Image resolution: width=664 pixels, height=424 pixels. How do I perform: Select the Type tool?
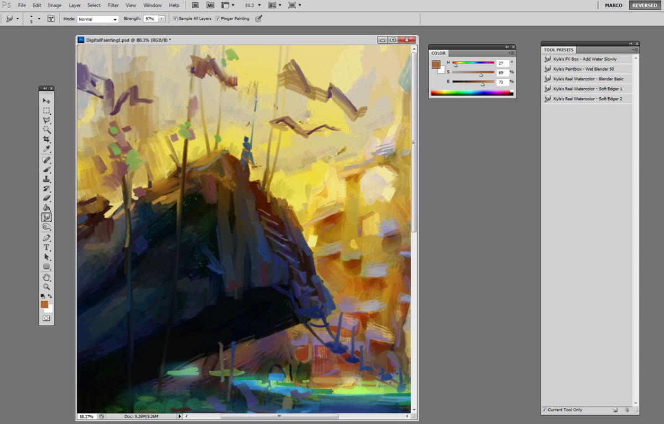pos(46,247)
